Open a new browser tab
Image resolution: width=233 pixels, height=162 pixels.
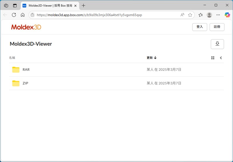click(x=83, y=6)
